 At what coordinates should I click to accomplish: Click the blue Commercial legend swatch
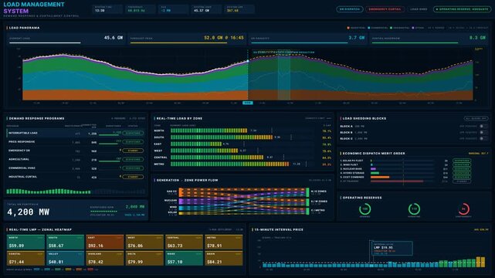[369, 28]
